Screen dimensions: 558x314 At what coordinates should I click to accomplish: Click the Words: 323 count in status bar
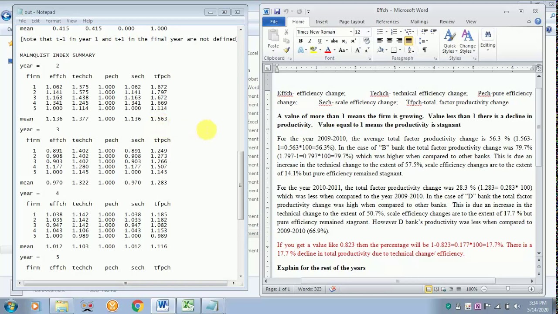310,289
